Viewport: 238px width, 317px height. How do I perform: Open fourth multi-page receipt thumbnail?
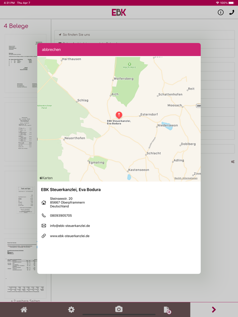click(26, 268)
